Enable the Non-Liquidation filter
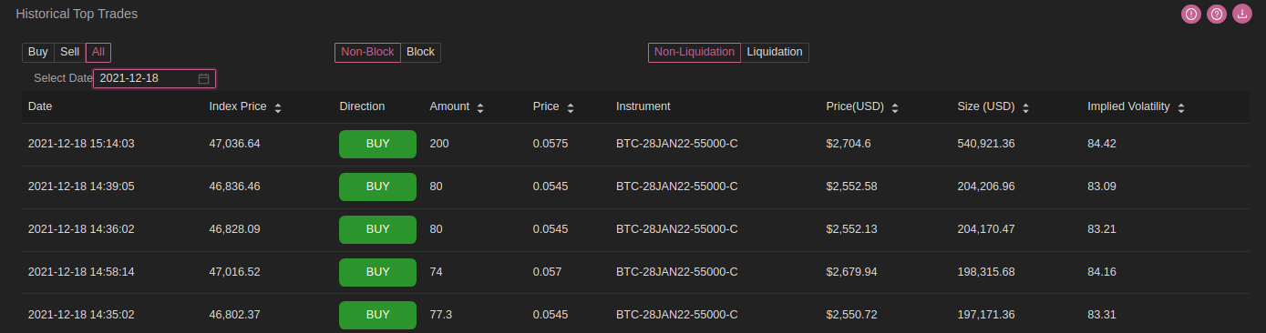1266x333 pixels. click(695, 53)
